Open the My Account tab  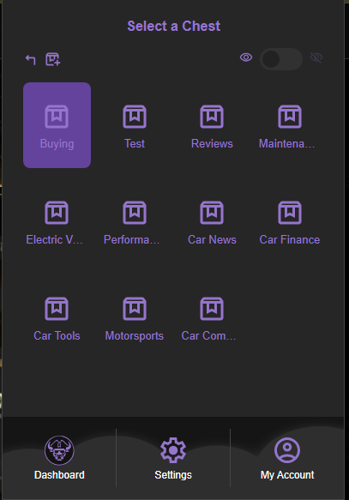pyautogui.click(x=287, y=458)
